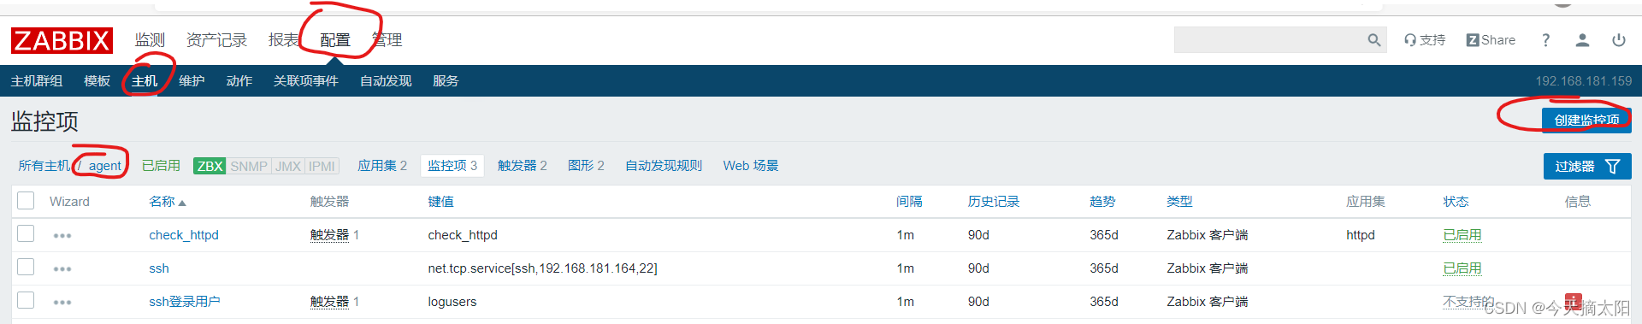Click the red info icon on ssh登录用户 row

[1573, 302]
